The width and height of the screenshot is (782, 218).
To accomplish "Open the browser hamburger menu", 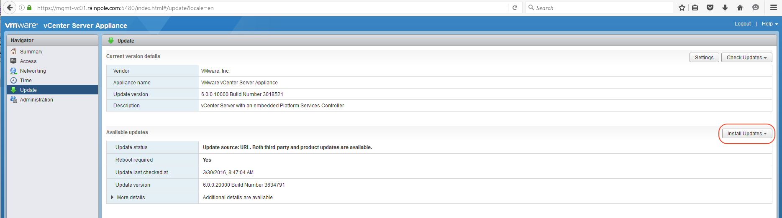I will (x=773, y=8).
